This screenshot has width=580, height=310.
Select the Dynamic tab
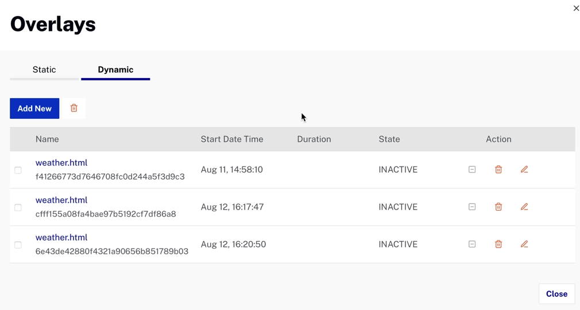(x=115, y=70)
